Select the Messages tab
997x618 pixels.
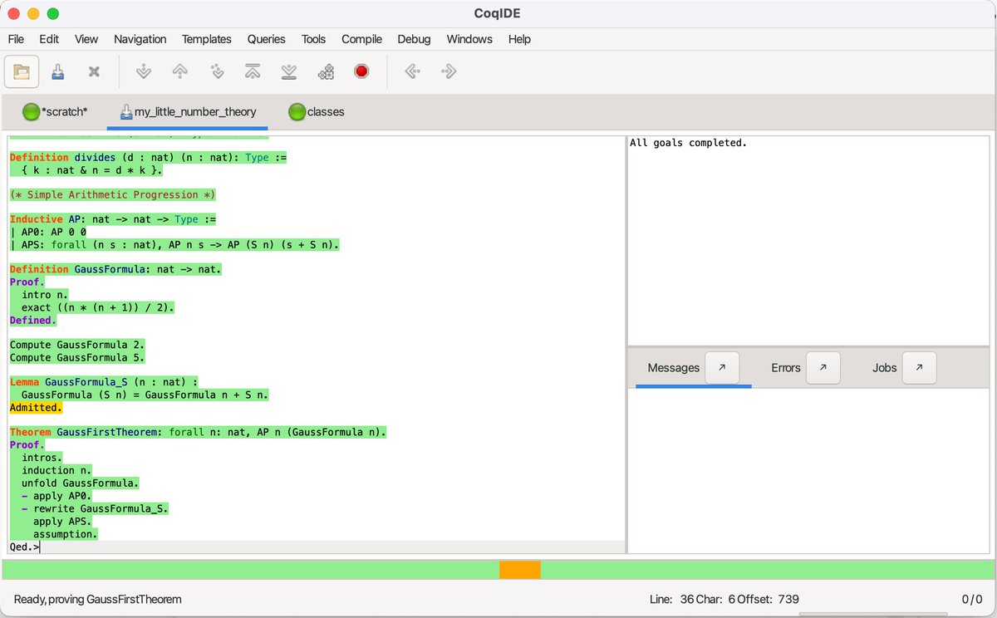[x=674, y=368]
